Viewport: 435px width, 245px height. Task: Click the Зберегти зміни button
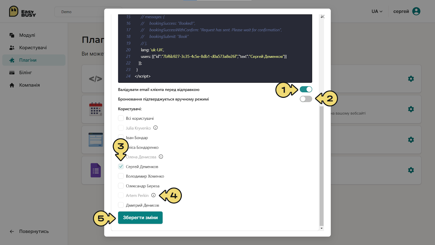tap(140, 218)
